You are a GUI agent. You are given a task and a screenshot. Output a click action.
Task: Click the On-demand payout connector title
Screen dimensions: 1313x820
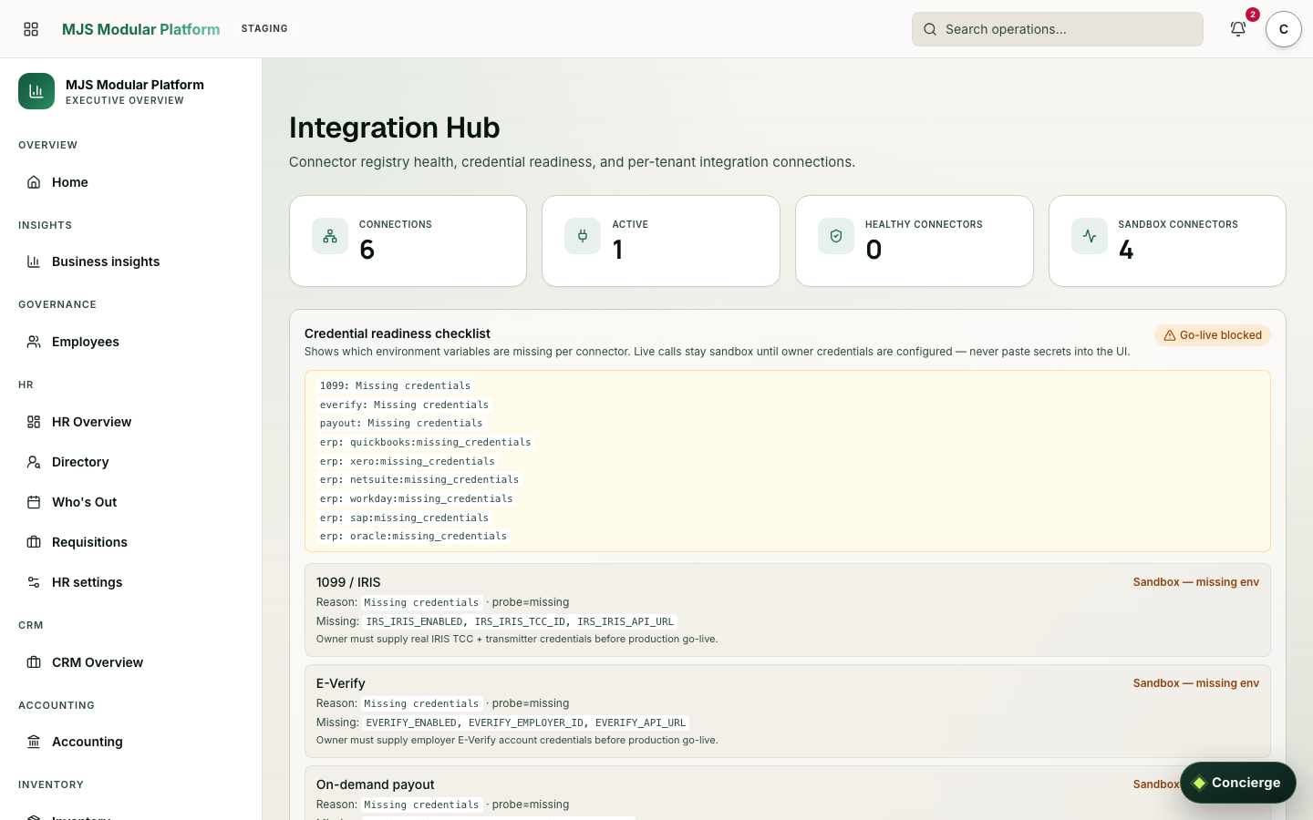tap(375, 784)
